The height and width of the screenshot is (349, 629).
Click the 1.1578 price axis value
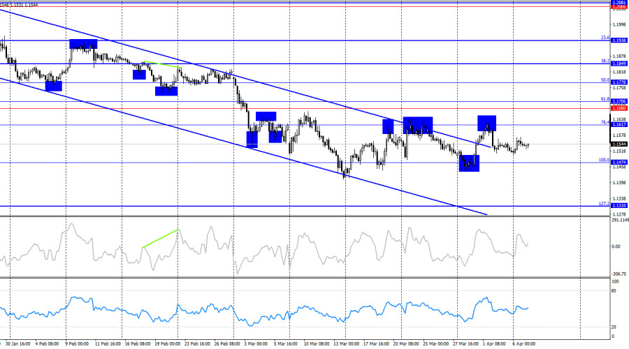pyautogui.click(x=619, y=135)
